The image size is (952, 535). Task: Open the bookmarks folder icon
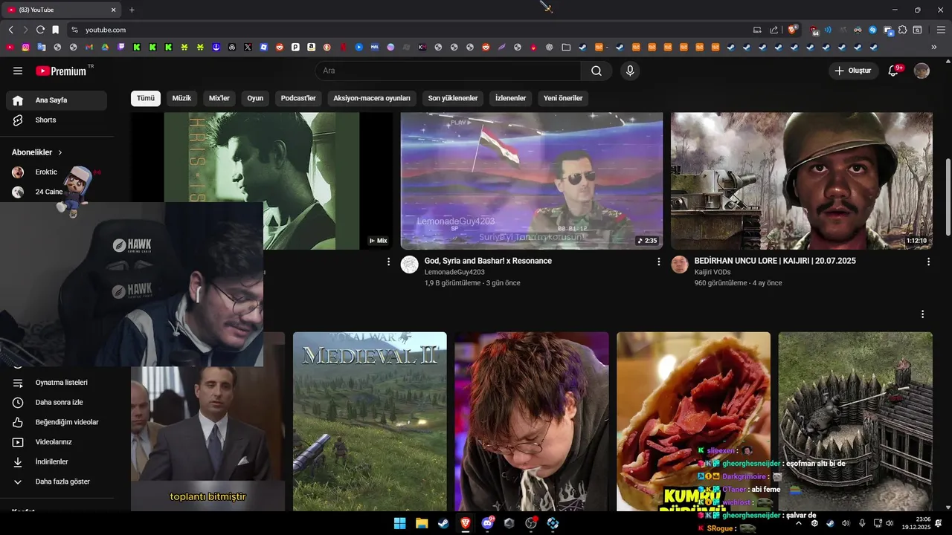(566, 47)
